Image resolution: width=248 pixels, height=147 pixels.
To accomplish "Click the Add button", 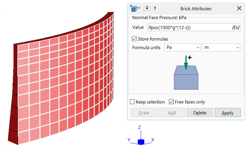I will pyautogui.click(x=172, y=113).
